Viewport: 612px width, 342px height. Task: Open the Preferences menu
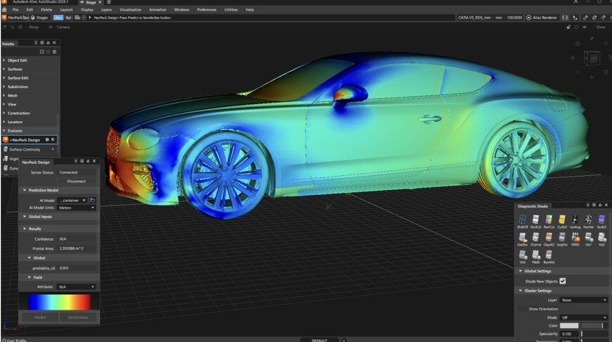pos(207,10)
